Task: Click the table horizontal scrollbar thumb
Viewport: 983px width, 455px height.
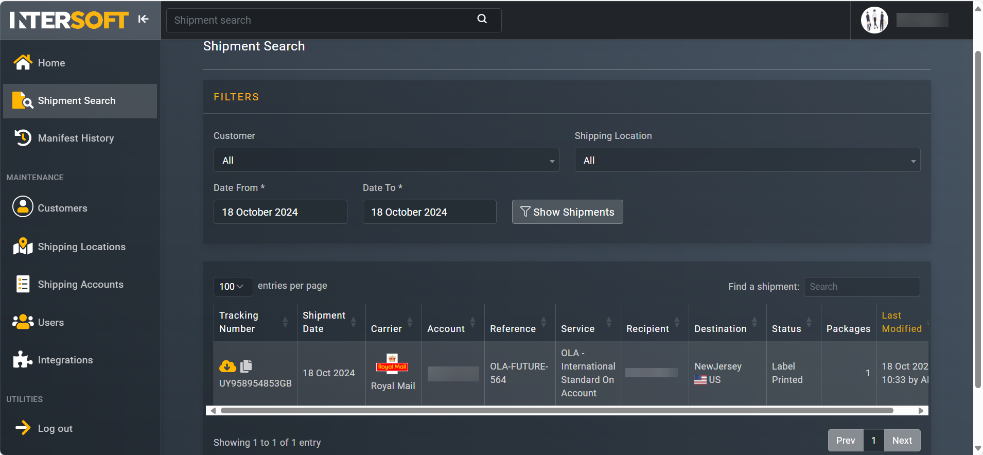Action: click(557, 411)
